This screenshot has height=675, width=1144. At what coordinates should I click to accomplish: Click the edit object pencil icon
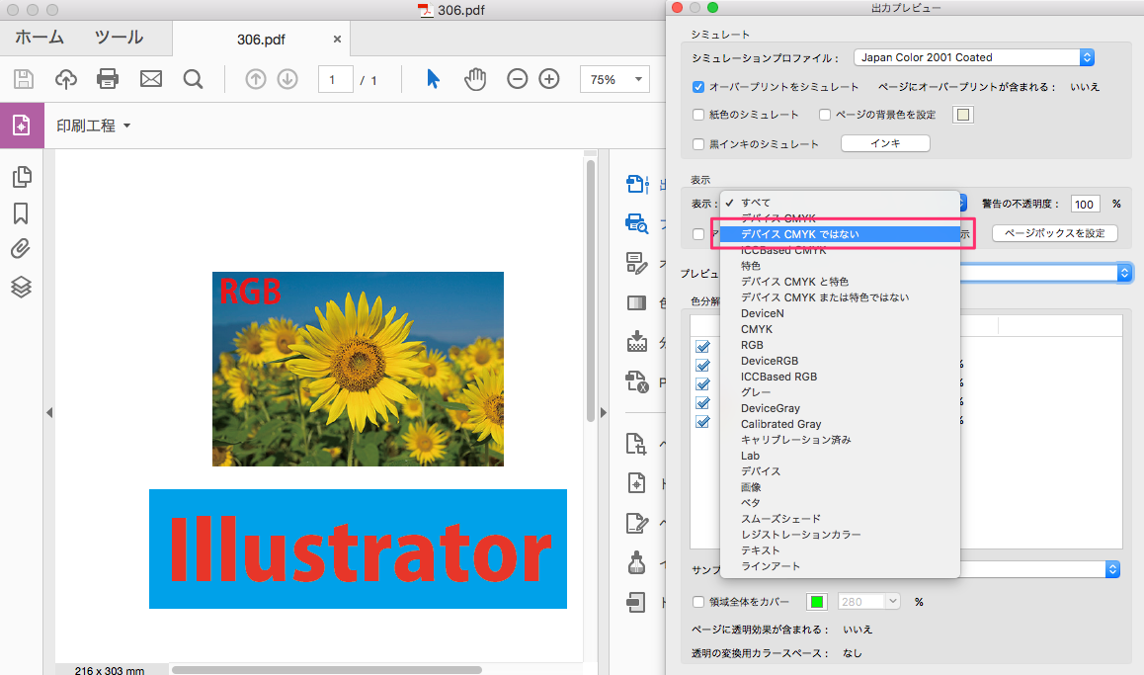[637, 264]
